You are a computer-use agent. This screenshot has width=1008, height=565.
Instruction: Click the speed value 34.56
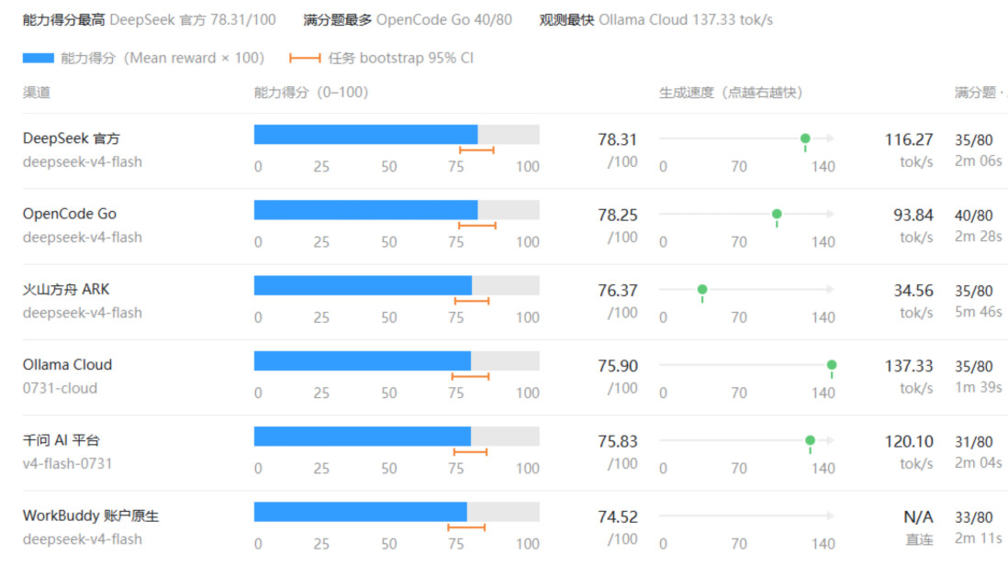pos(913,290)
